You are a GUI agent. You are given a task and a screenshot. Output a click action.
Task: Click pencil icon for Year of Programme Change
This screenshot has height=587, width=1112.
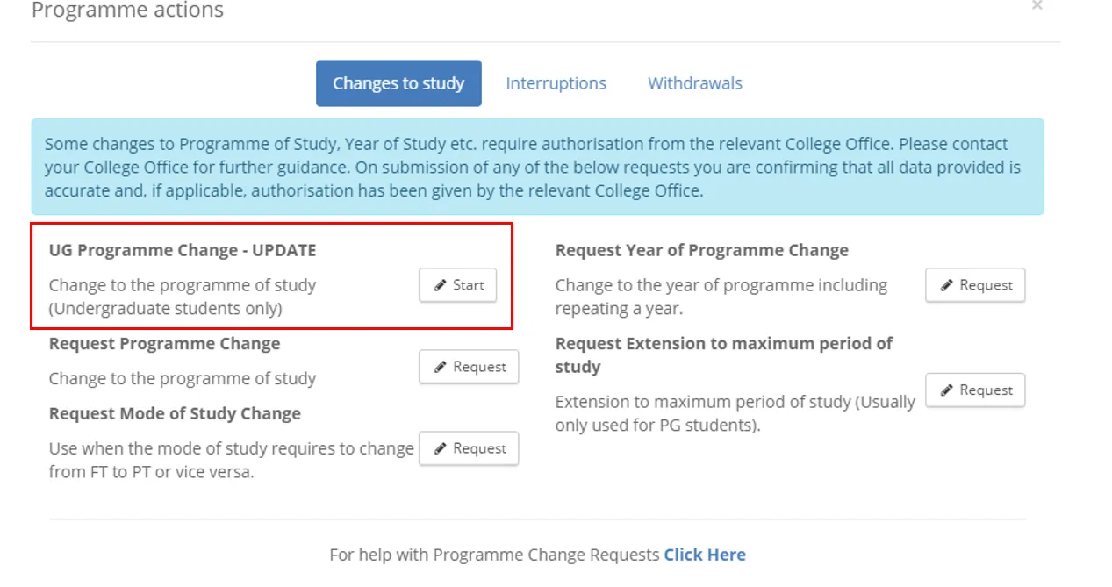coord(946,285)
